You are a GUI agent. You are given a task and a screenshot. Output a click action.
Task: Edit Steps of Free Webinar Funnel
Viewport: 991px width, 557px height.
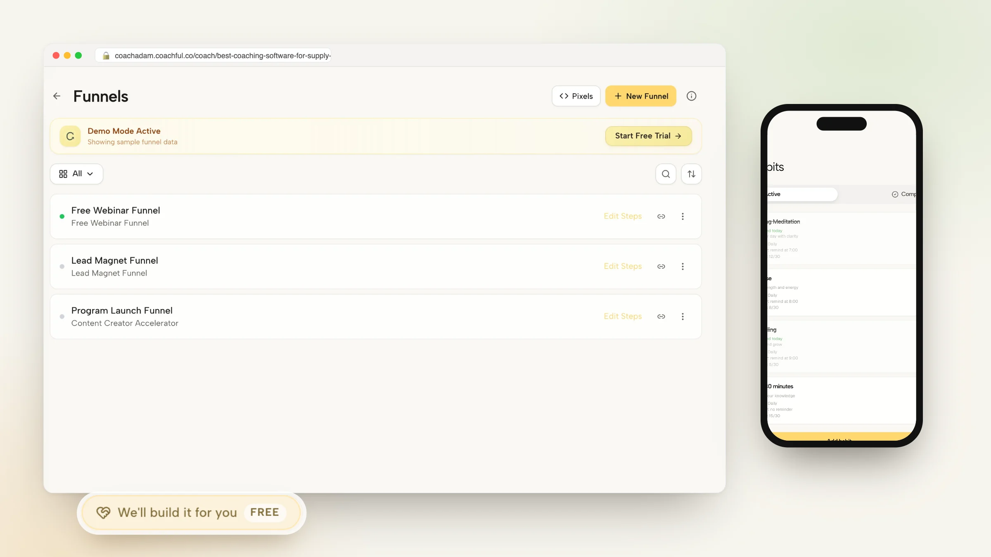[623, 216]
